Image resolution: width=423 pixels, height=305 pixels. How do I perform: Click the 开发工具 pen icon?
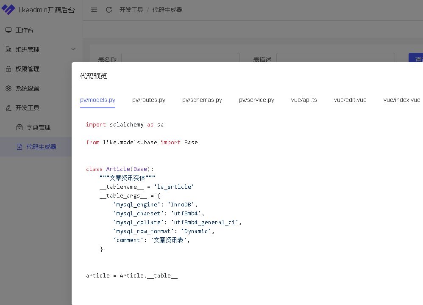(x=8, y=107)
